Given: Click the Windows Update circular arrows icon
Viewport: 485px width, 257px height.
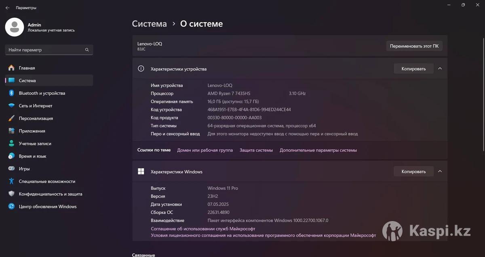Looking at the screenshot, I should pos(11,207).
